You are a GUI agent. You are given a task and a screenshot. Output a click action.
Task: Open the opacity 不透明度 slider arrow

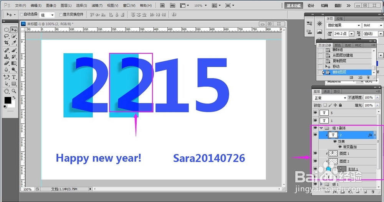point(377,98)
